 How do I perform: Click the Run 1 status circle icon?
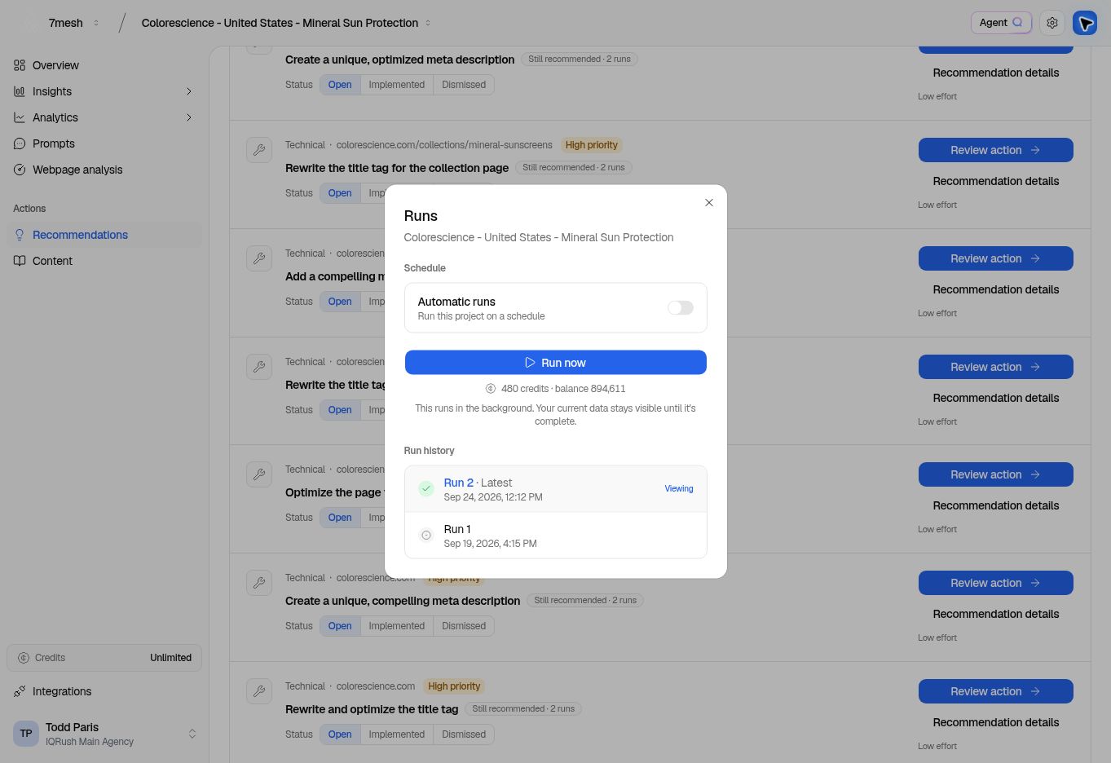426,536
